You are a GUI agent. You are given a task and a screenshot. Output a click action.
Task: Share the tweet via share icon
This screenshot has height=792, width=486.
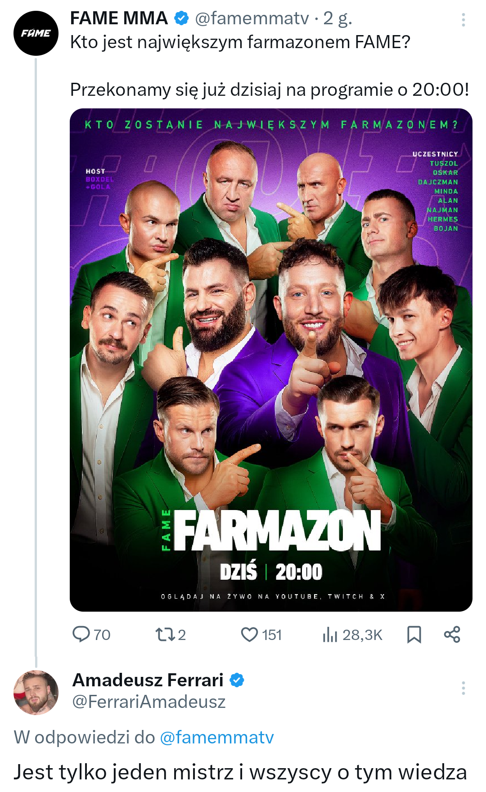(x=452, y=635)
